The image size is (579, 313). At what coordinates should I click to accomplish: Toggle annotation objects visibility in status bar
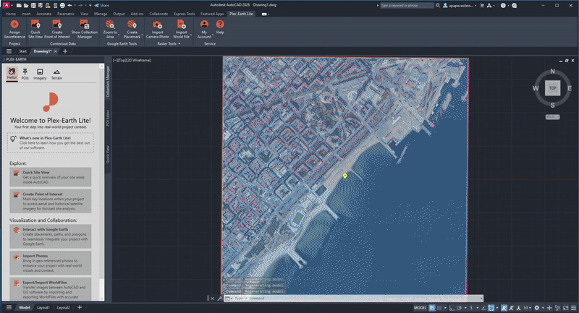coord(504,308)
